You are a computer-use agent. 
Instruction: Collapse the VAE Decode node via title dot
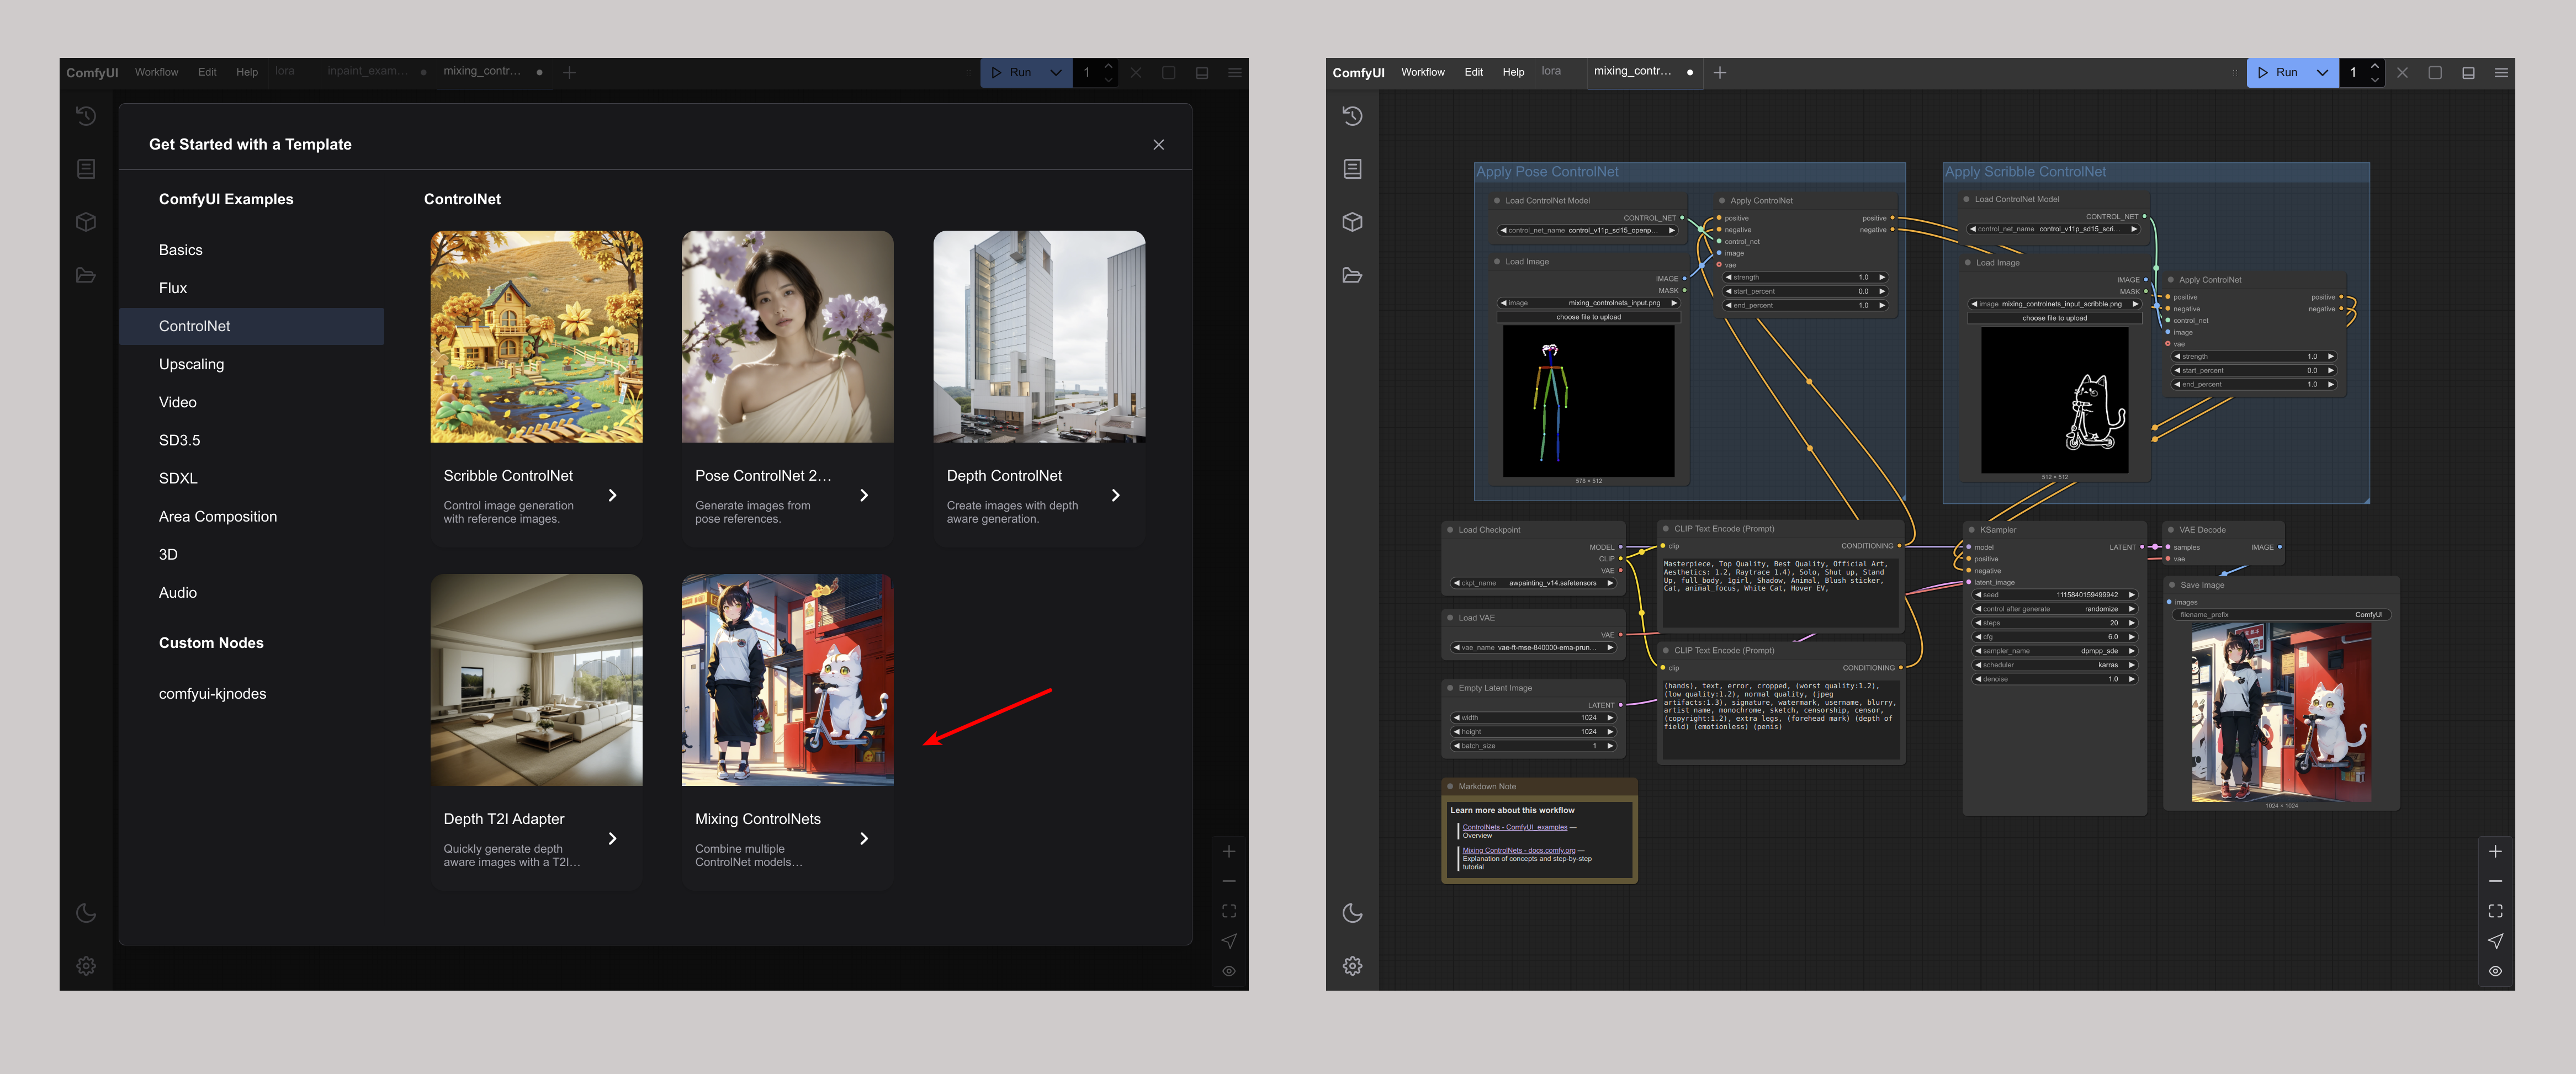coord(2170,530)
